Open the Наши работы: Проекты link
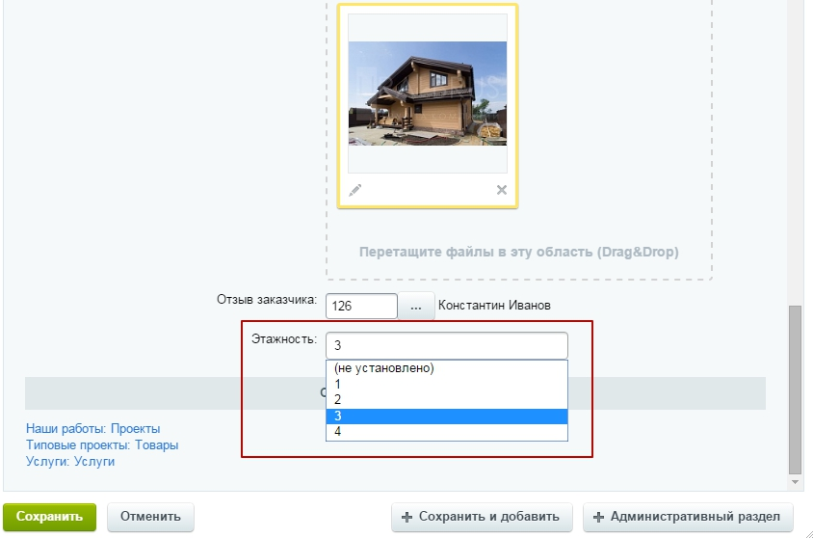Image resolution: width=813 pixels, height=538 pixels. coord(93,429)
